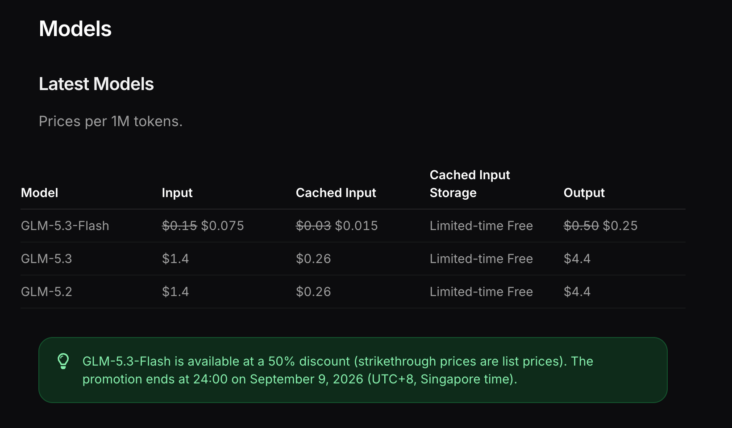Click the Input column header
Image resolution: width=732 pixels, height=428 pixels.
click(177, 193)
